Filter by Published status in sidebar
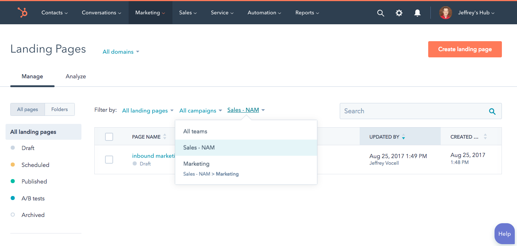This screenshot has width=517, height=246. point(34,182)
